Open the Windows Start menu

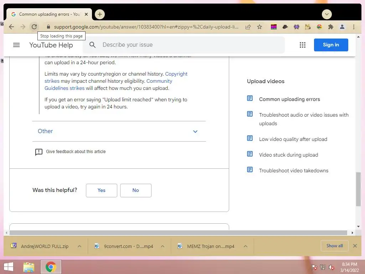(x=9, y=267)
